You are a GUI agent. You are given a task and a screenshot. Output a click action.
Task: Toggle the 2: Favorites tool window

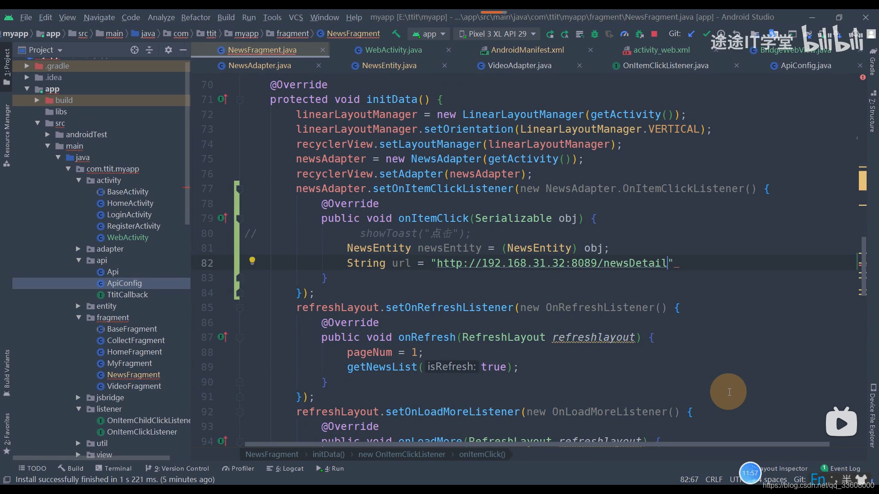coord(6,433)
